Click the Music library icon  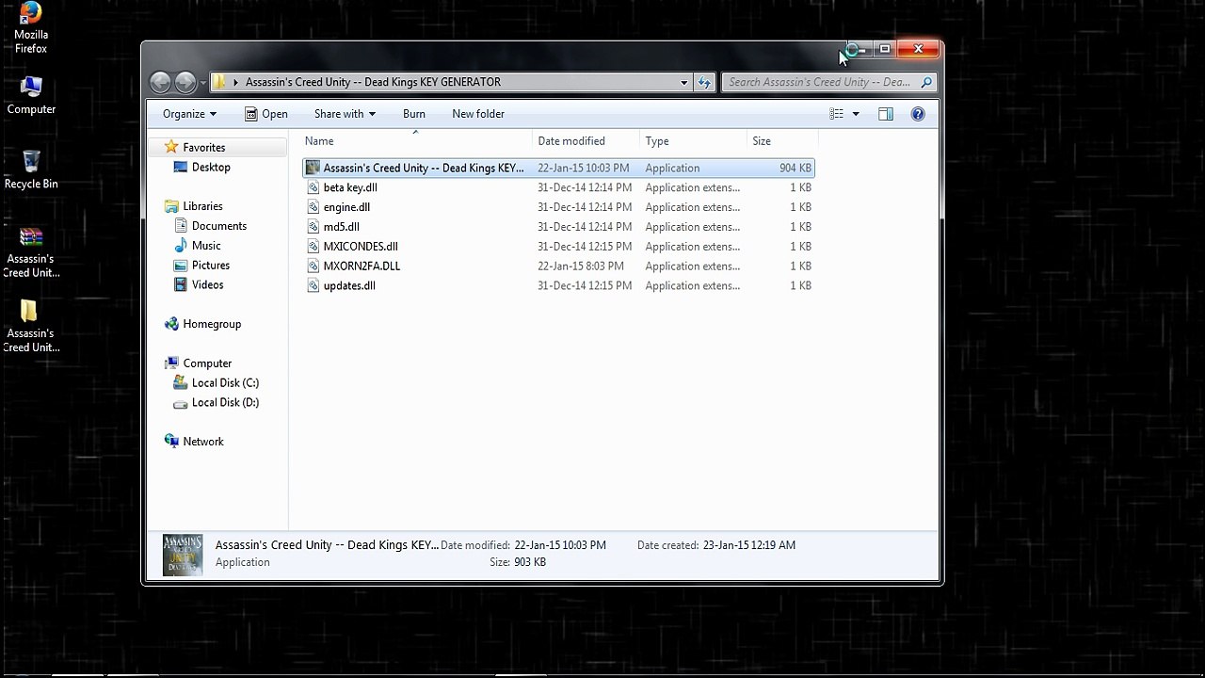click(181, 246)
